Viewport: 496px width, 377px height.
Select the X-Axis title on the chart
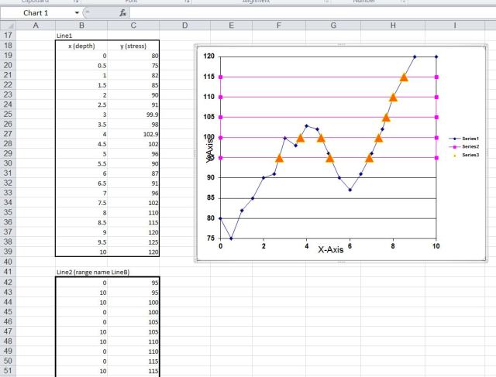[x=330, y=249]
